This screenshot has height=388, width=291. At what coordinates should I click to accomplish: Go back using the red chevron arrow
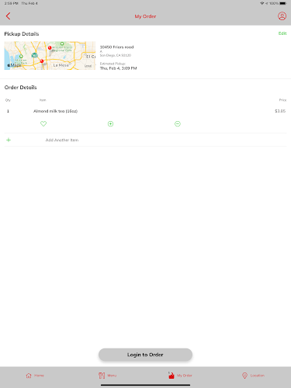(x=8, y=16)
